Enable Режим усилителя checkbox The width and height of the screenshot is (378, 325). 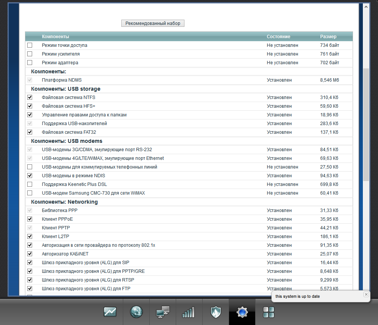[x=29, y=54]
